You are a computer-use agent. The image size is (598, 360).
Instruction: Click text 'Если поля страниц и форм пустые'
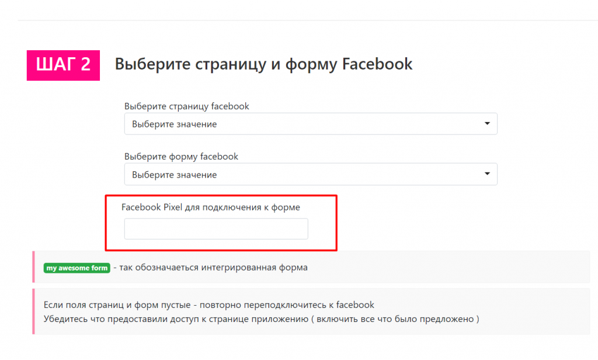[117, 305]
